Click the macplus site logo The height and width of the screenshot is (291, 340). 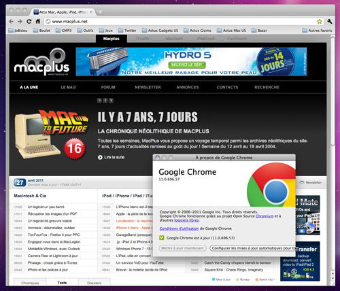pyautogui.click(x=41, y=63)
